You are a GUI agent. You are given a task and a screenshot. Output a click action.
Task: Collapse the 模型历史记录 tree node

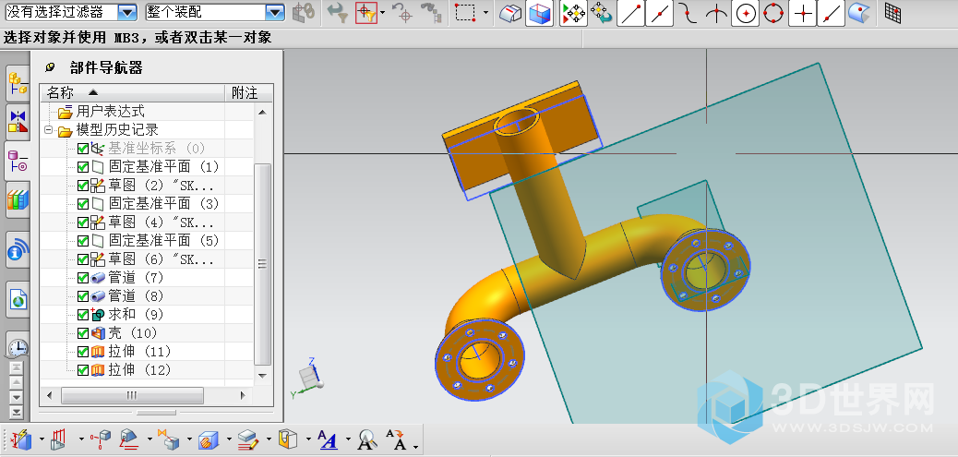tap(49, 130)
